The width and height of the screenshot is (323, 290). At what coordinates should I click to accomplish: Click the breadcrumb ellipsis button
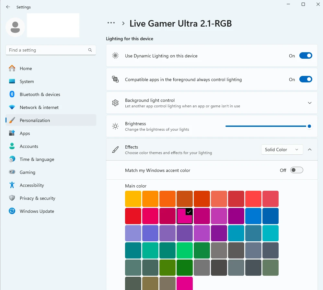pos(111,23)
